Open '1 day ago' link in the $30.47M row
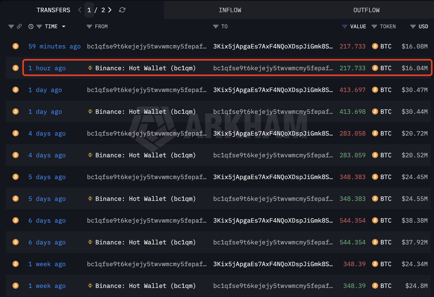The image size is (434, 297). [x=45, y=90]
